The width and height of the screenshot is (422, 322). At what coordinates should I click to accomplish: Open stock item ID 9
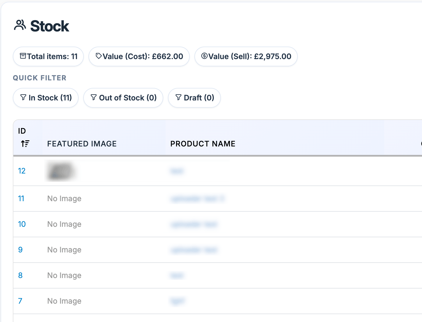20,250
